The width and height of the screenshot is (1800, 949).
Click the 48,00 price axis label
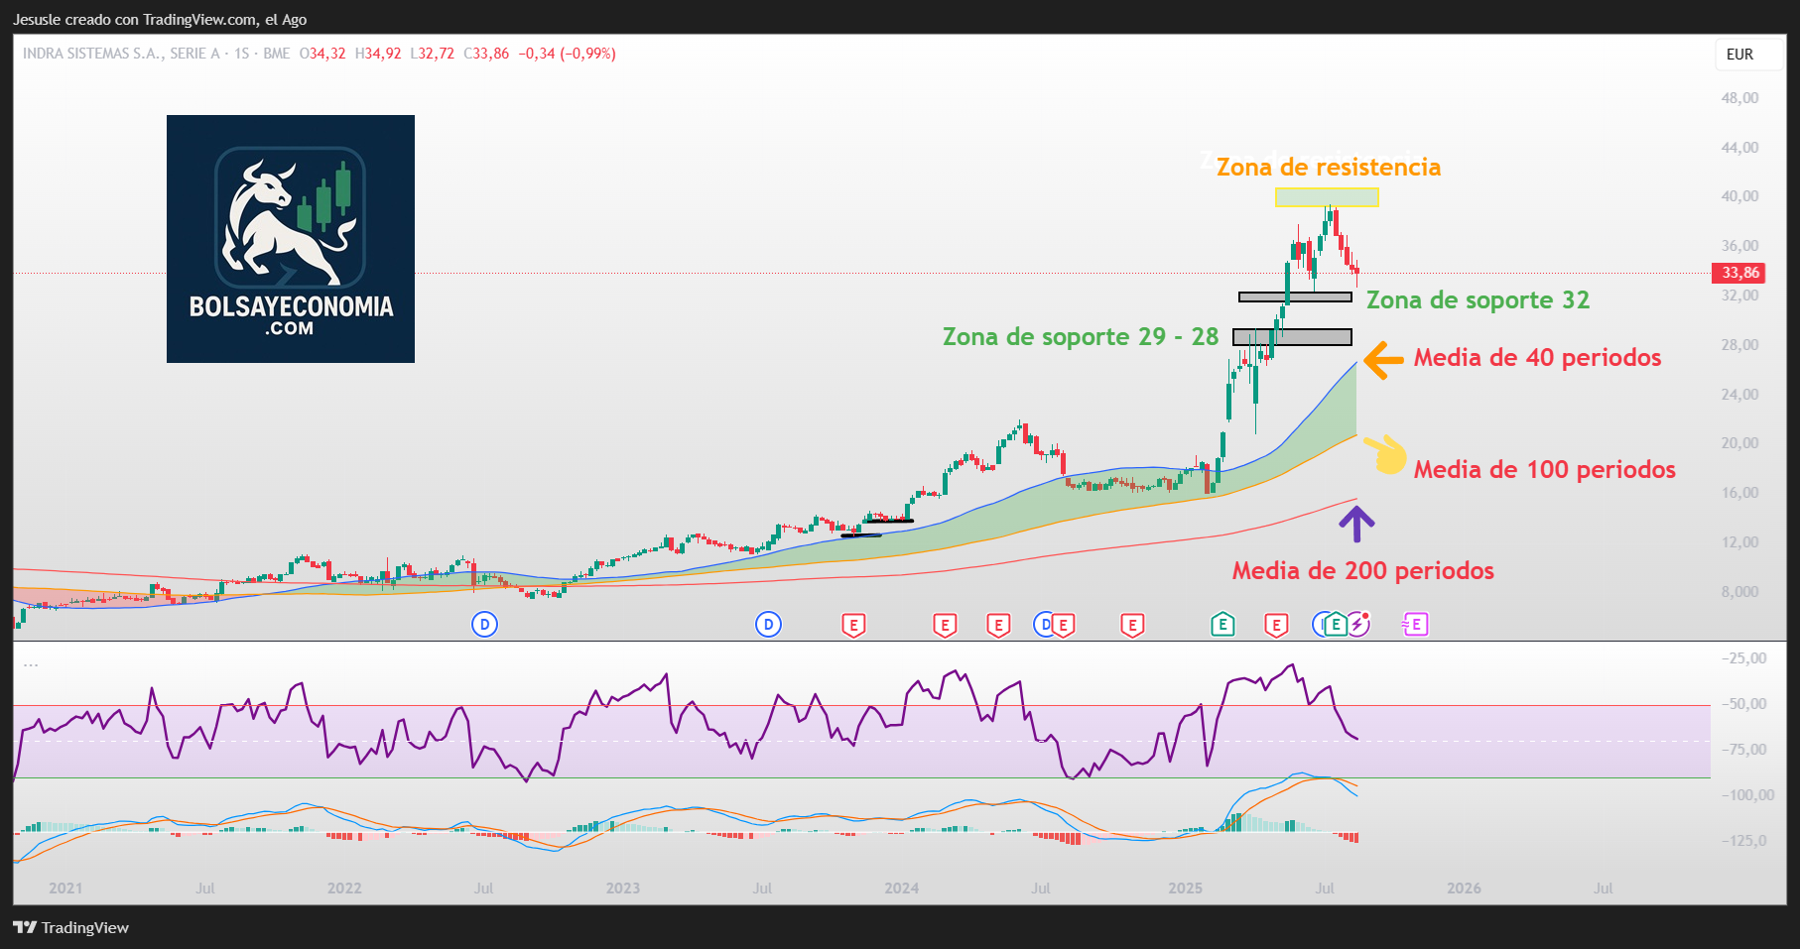pos(1739,98)
